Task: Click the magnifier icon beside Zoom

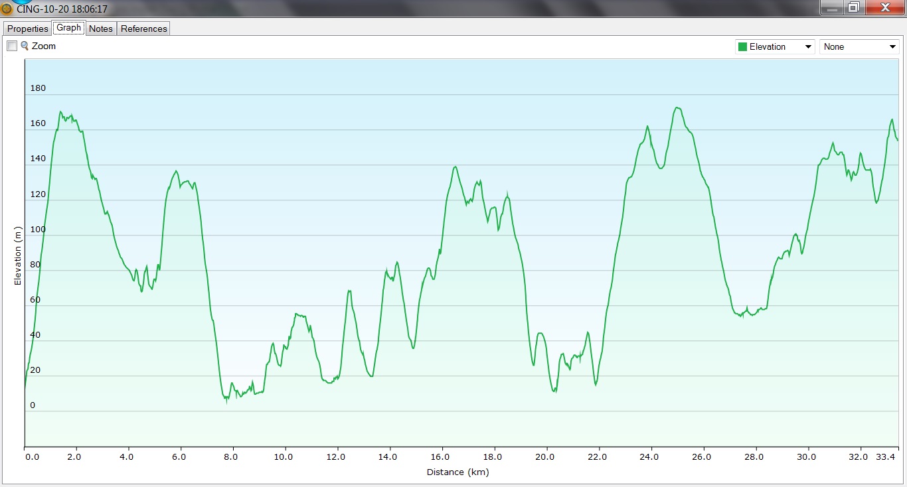Action: point(25,46)
